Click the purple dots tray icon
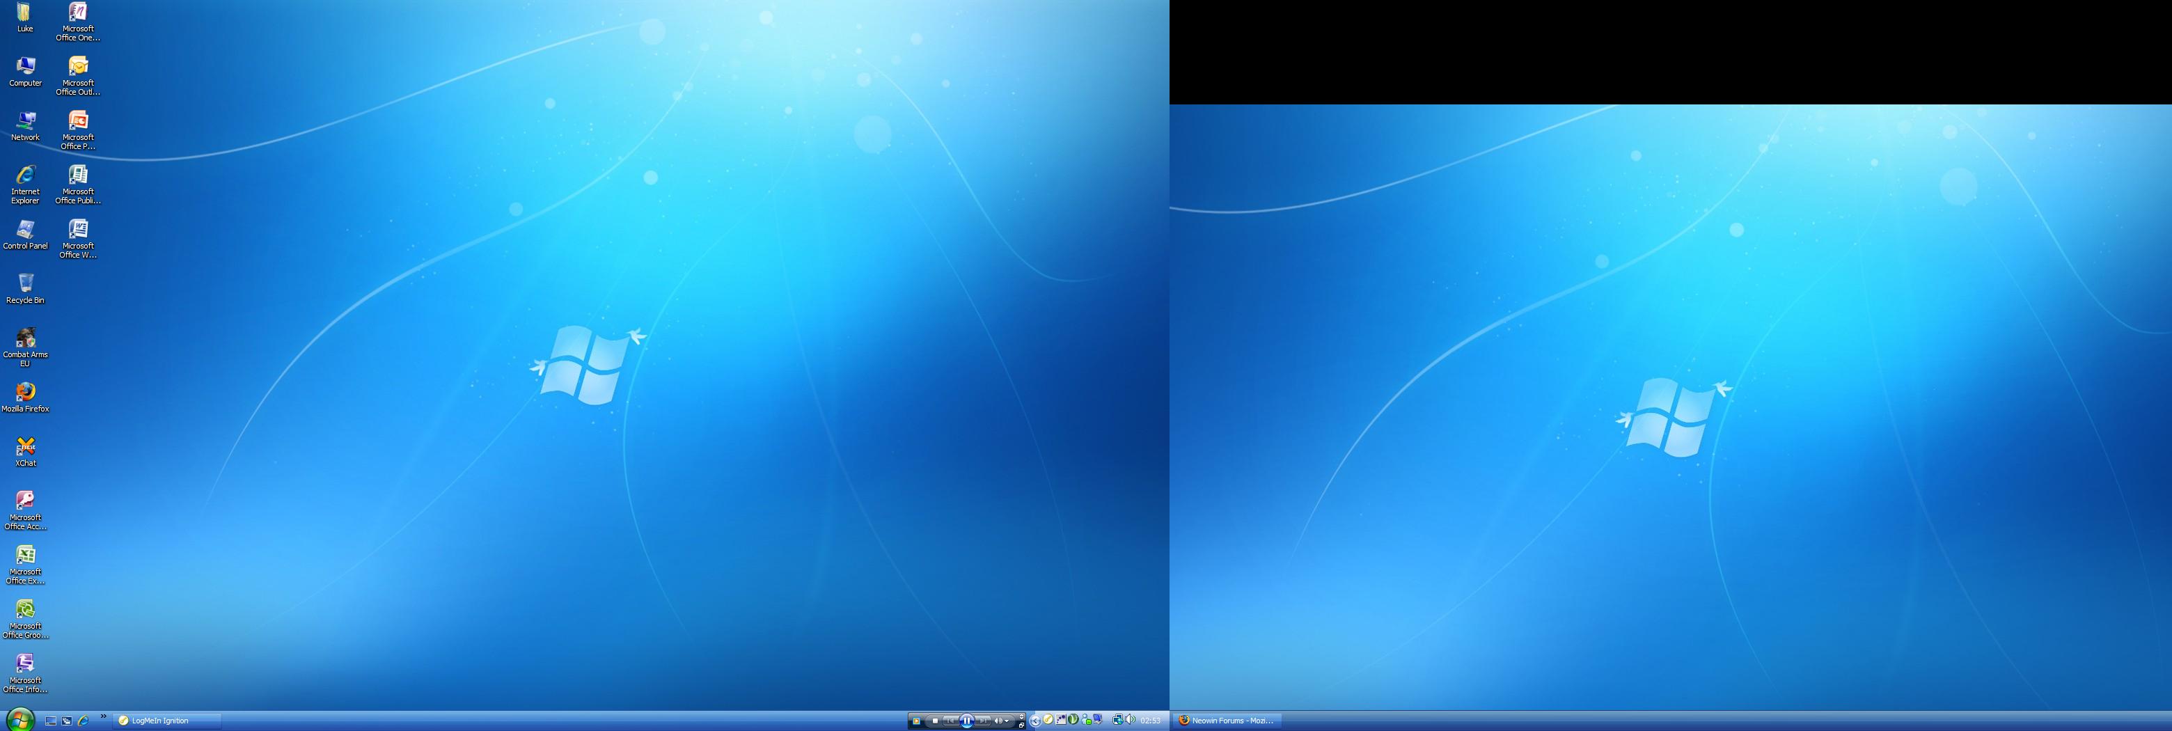 click(1061, 720)
